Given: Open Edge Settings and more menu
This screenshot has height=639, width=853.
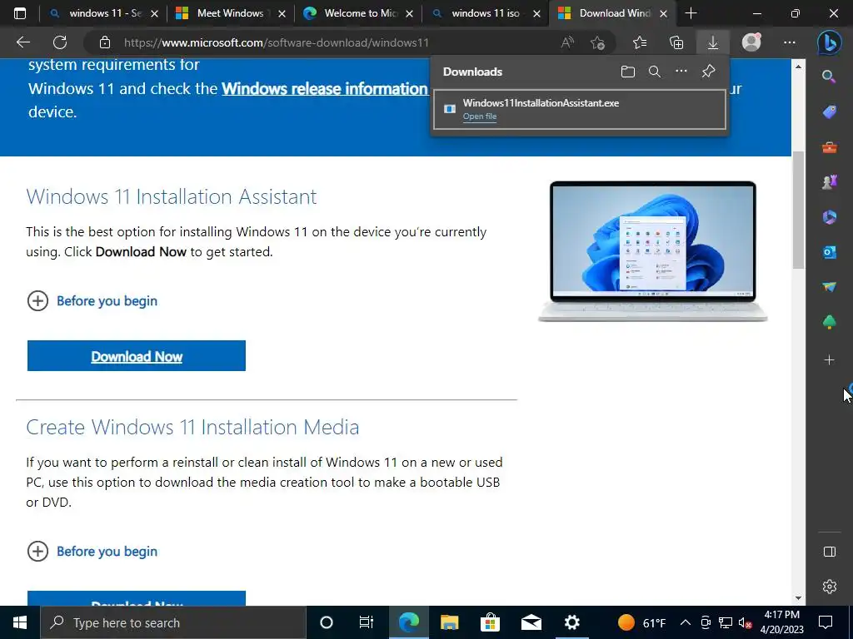Looking at the screenshot, I should pos(790,42).
